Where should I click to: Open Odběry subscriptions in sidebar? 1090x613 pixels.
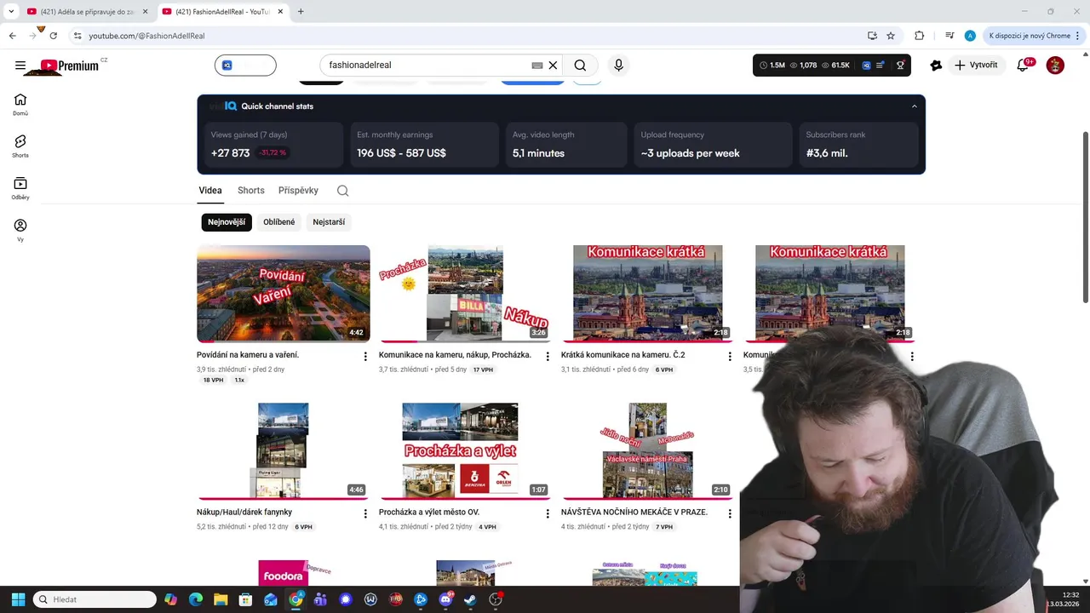coord(20,188)
